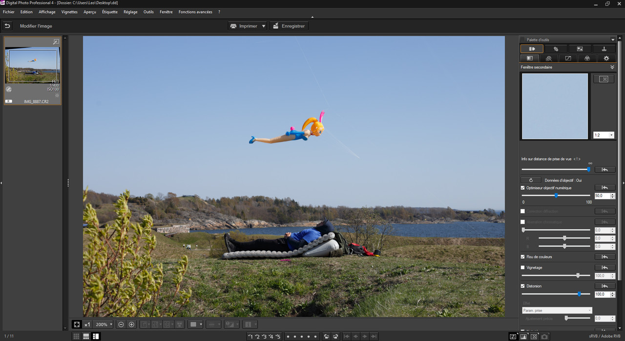This screenshot has width=625, height=341.
Task: Select the dust delete palette tab
Action: click(x=580, y=49)
